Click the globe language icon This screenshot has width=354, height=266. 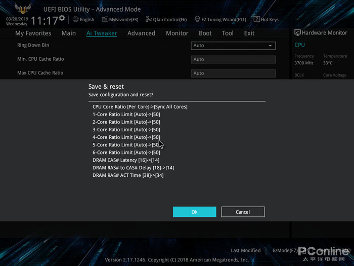[x=76, y=19]
